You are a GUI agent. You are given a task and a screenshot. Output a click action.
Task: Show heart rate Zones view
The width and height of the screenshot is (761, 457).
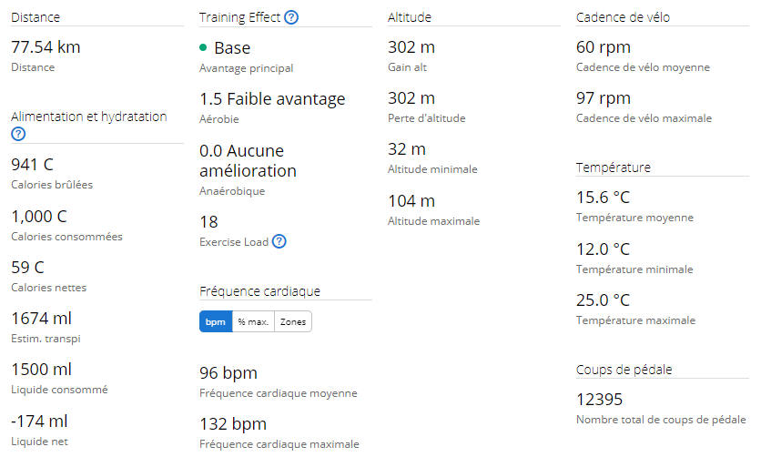tap(293, 321)
